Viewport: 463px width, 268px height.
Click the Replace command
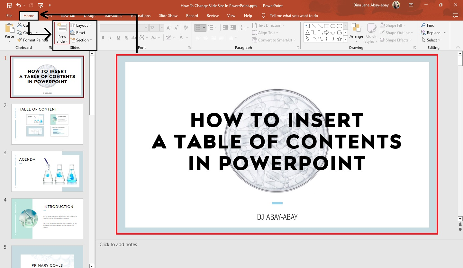coord(434,32)
